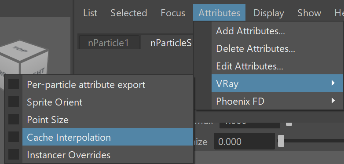Expand the Phoenix FD submenu arrow

coord(333,101)
